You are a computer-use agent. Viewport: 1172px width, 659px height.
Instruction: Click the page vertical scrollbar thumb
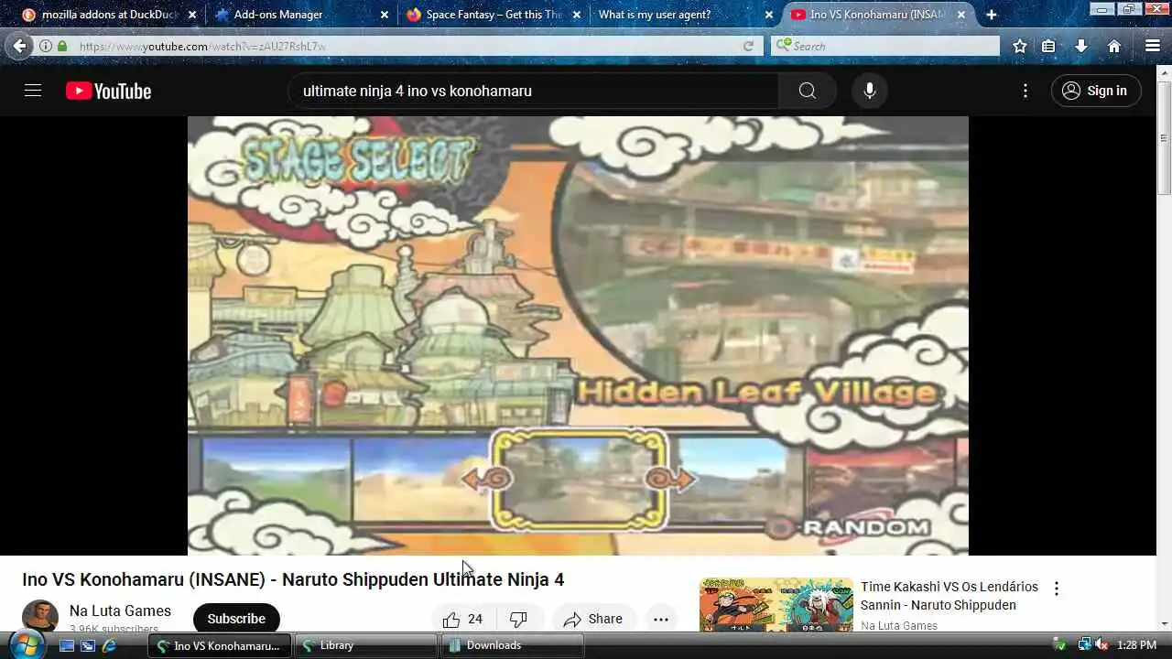1164,137
